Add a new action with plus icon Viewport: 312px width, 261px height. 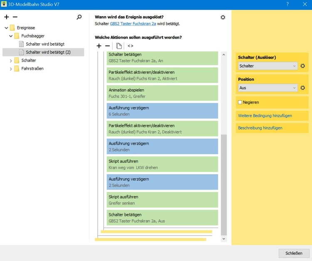point(99,46)
